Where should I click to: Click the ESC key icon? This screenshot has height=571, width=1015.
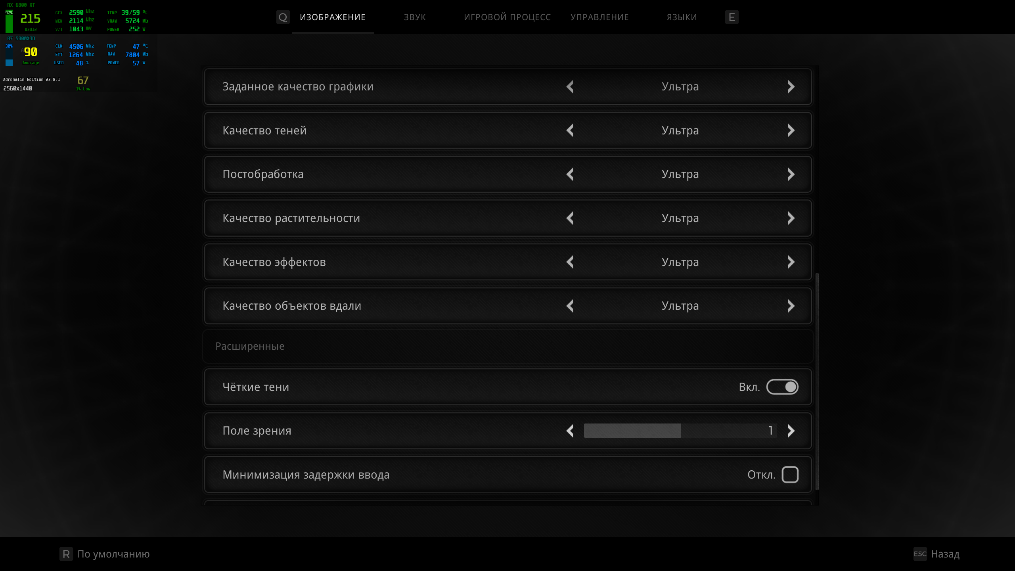[920, 554]
